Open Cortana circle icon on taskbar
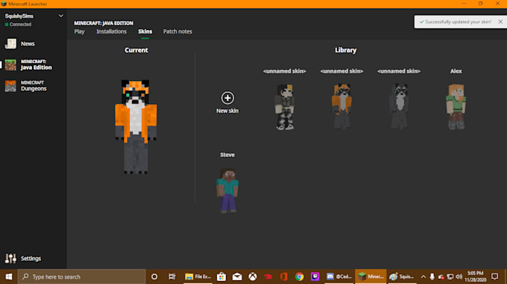This screenshot has height=284, width=507. coord(154,277)
